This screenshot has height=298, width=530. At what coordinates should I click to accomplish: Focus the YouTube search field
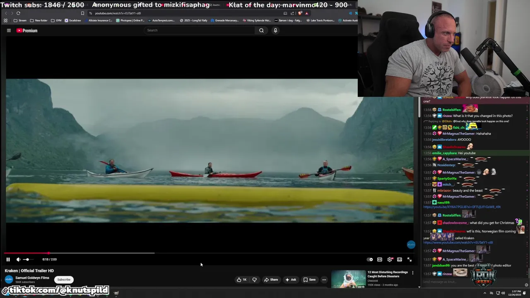[x=200, y=30]
